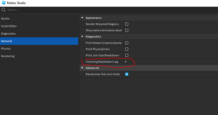Click the search magnifier icon
The image size is (218, 115).
tap(3, 10)
